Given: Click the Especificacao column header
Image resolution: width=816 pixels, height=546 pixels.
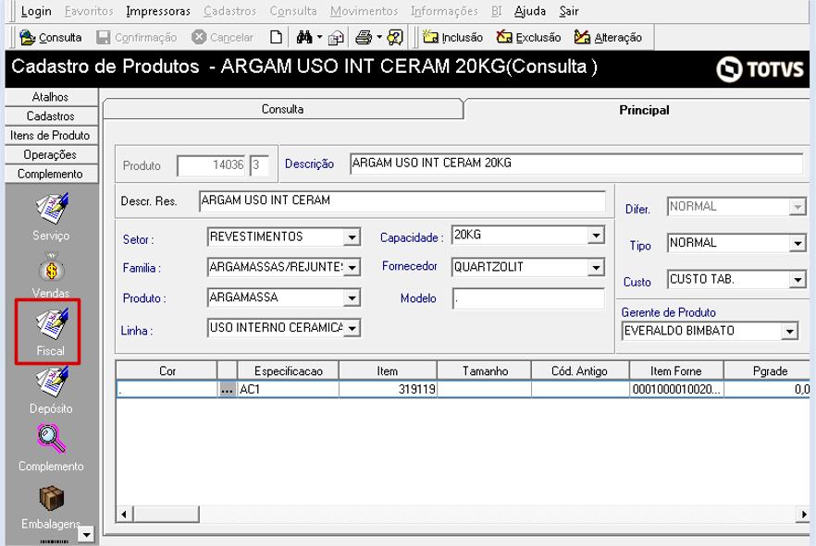Looking at the screenshot, I should (x=289, y=370).
